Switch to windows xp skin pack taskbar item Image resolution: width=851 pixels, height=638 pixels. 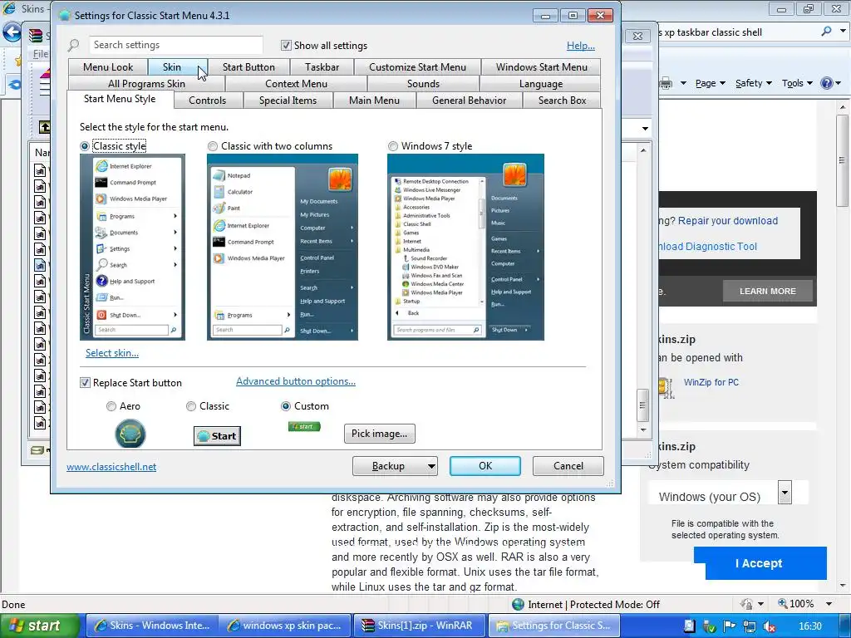coord(286,626)
